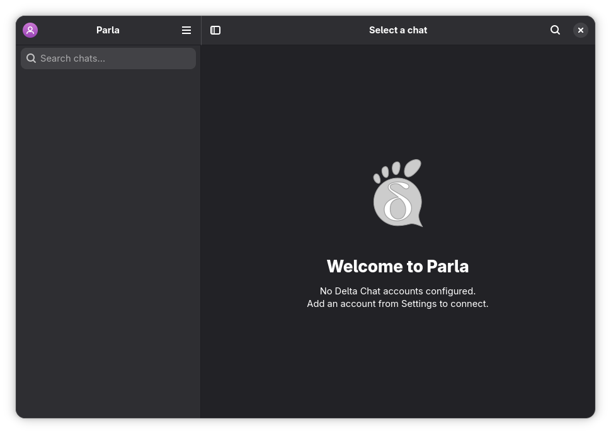Focus the Search chats field
The width and height of the screenshot is (611, 434).
[108, 58]
